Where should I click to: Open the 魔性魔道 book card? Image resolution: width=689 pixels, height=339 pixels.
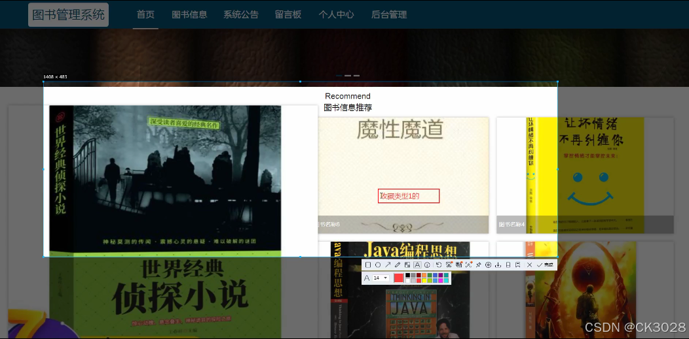click(403, 175)
